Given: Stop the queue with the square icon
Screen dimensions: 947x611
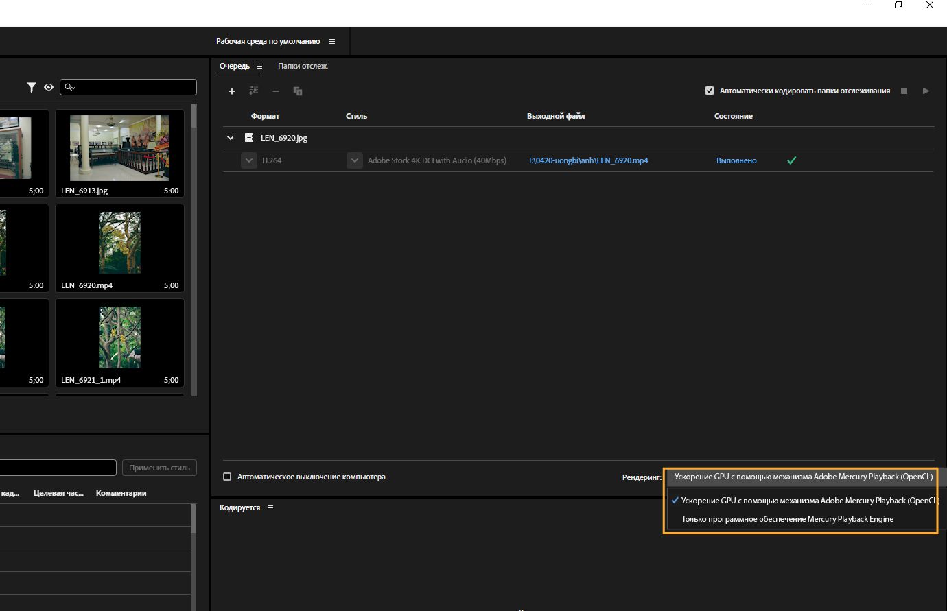Looking at the screenshot, I should click(904, 91).
